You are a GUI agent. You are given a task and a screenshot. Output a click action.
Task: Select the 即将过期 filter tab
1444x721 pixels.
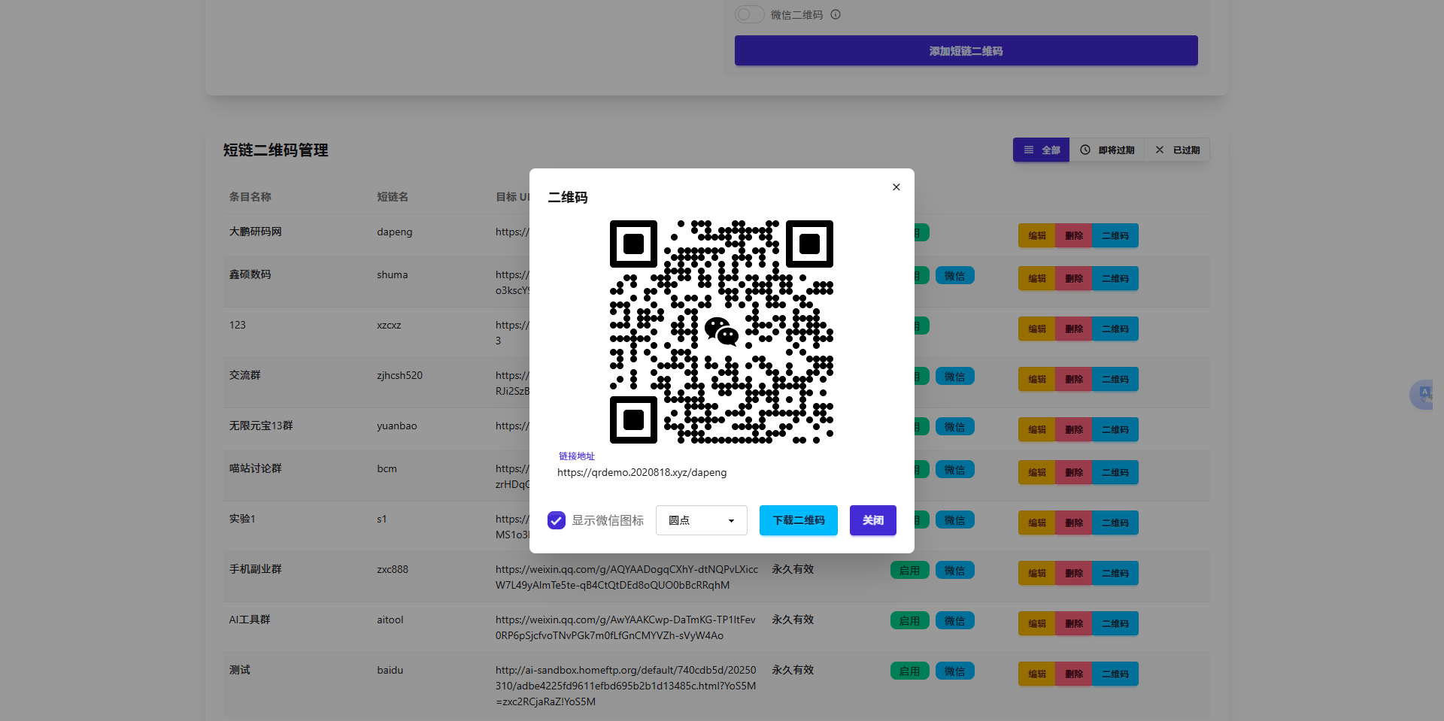pyautogui.click(x=1107, y=150)
